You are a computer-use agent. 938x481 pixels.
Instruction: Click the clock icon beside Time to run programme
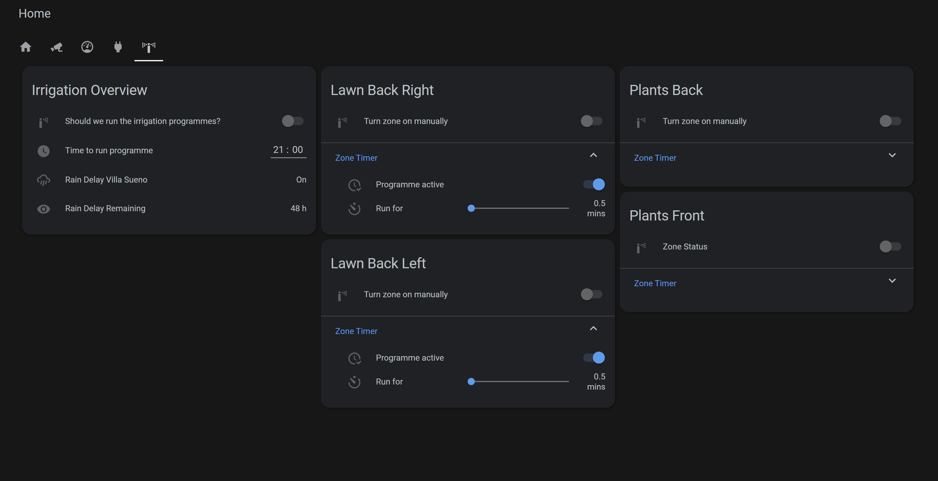(44, 151)
